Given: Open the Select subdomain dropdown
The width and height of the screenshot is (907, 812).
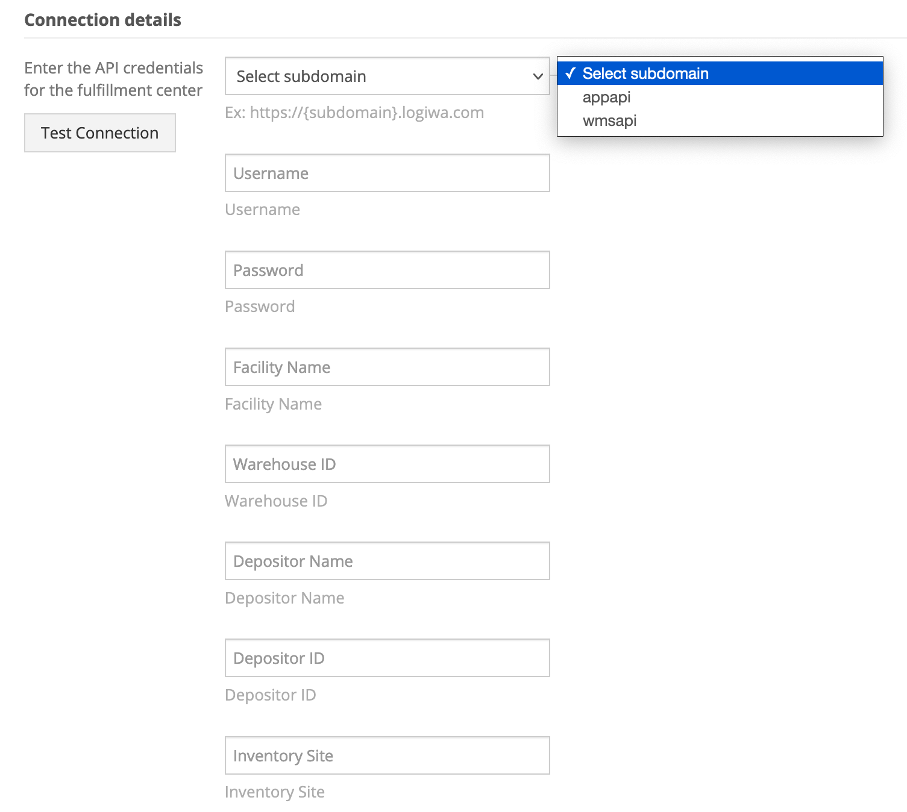Looking at the screenshot, I should (387, 76).
